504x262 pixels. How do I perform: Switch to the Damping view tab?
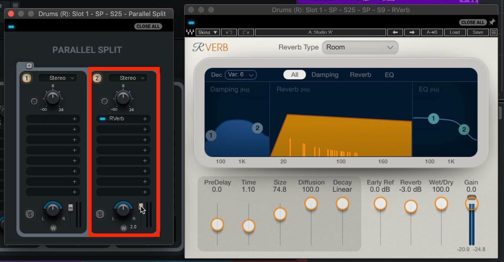pos(325,75)
